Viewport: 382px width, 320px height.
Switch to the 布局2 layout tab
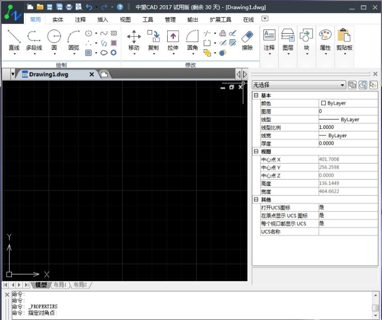click(80, 285)
